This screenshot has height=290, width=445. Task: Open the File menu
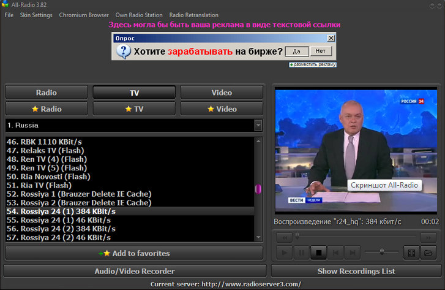[x=9, y=15]
